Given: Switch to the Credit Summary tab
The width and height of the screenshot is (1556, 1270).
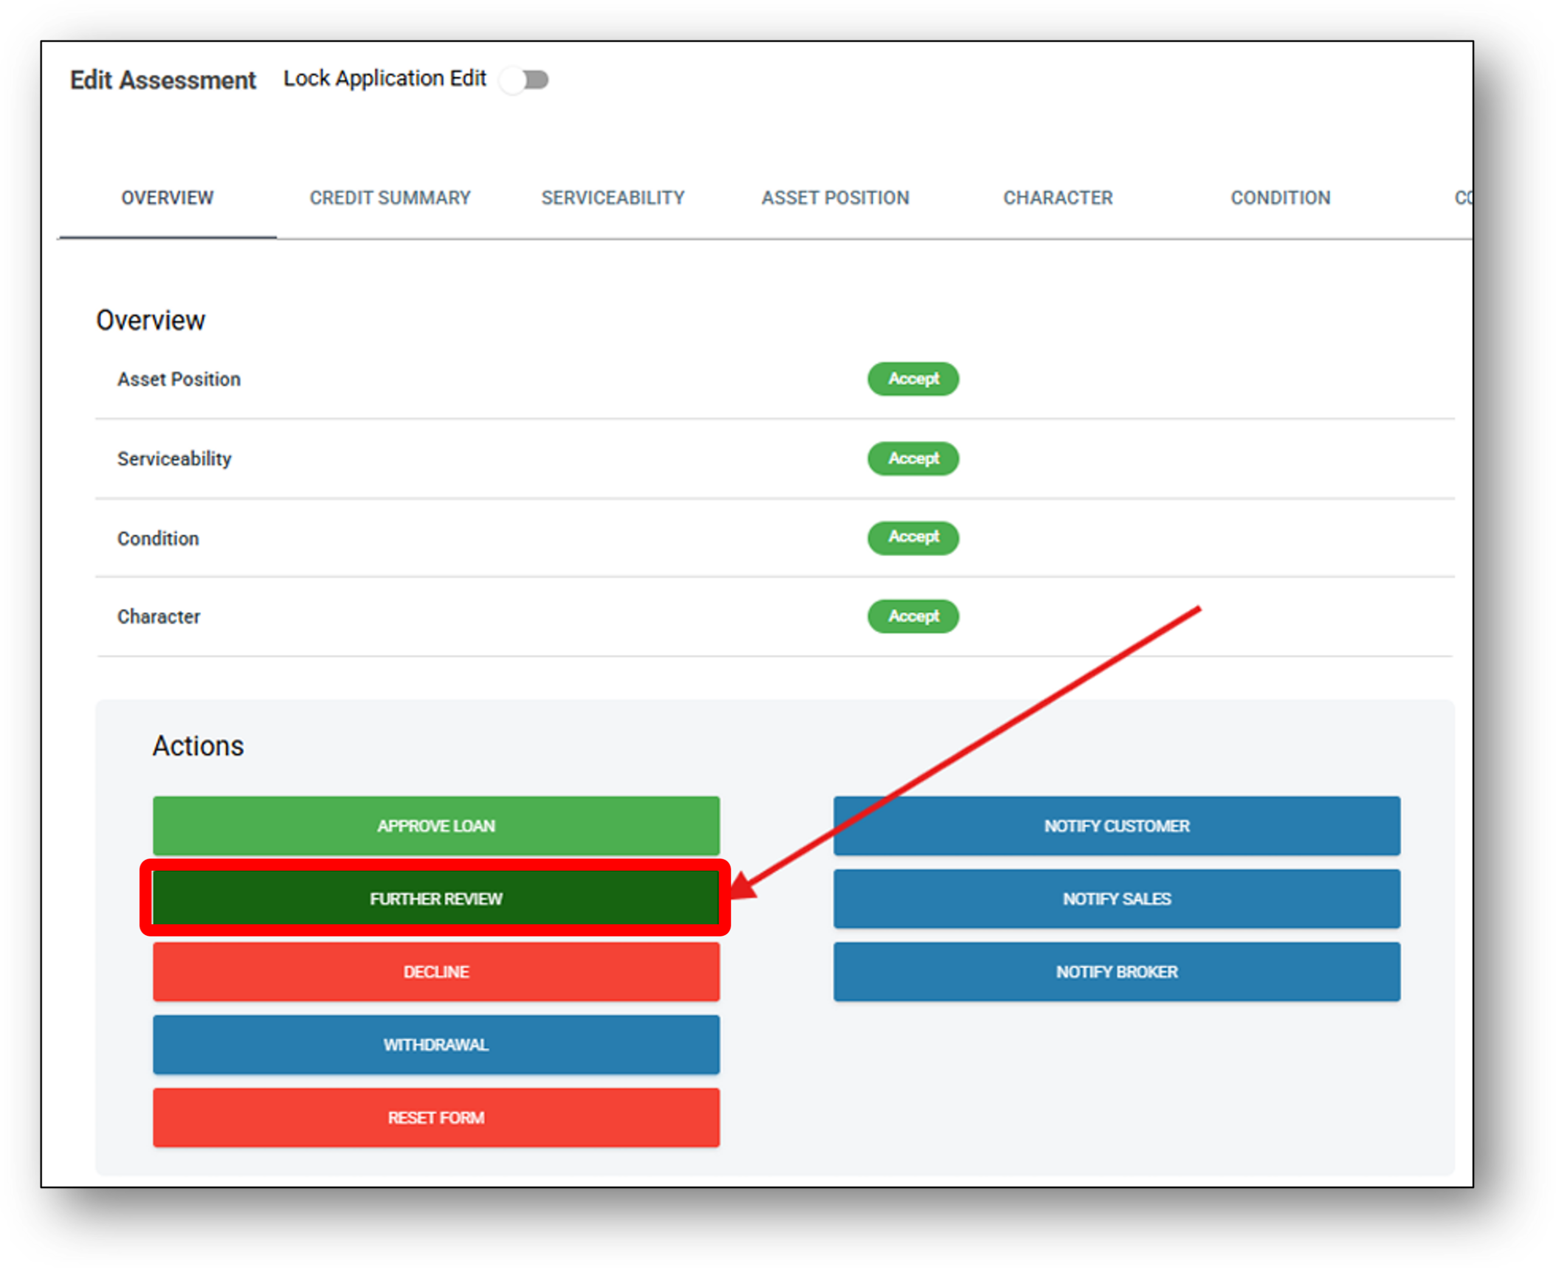Looking at the screenshot, I should pos(390,197).
